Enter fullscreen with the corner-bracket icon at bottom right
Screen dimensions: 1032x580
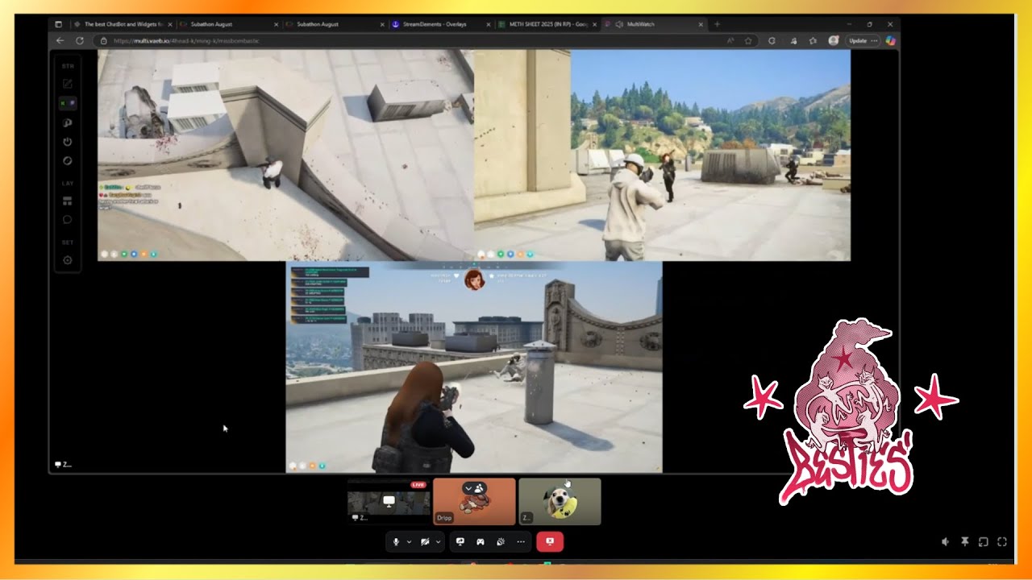pyautogui.click(x=1002, y=542)
